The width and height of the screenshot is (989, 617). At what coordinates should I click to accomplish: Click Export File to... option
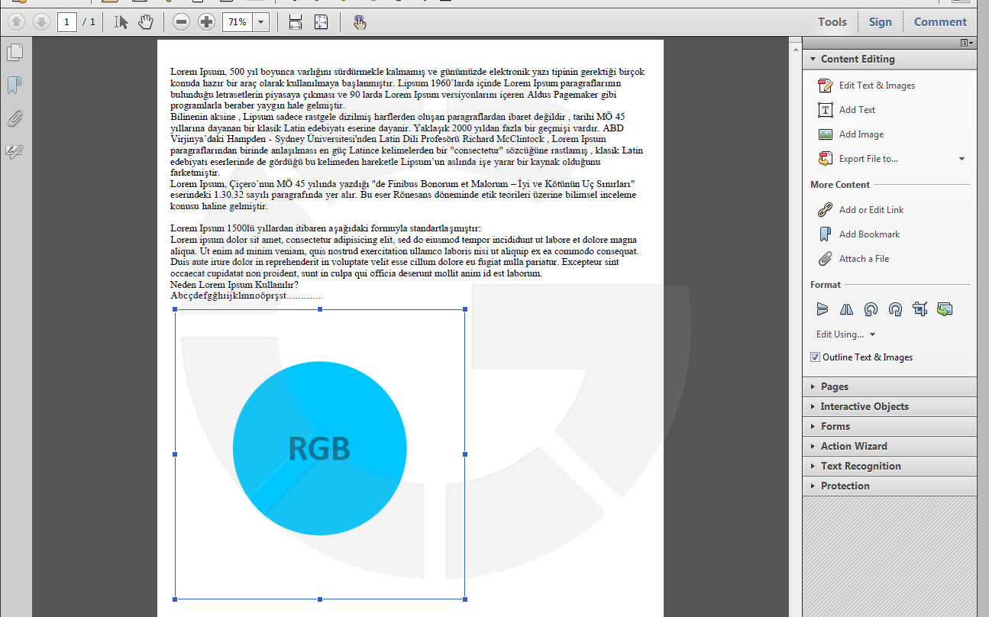tap(858, 159)
